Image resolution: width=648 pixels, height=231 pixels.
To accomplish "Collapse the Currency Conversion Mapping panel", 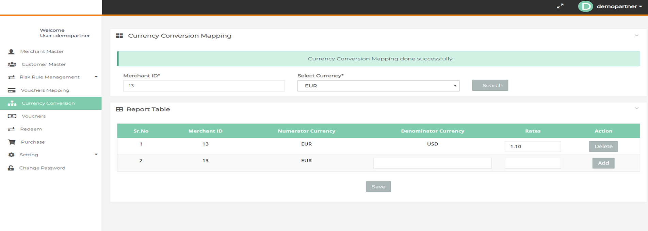I will 636,36.
